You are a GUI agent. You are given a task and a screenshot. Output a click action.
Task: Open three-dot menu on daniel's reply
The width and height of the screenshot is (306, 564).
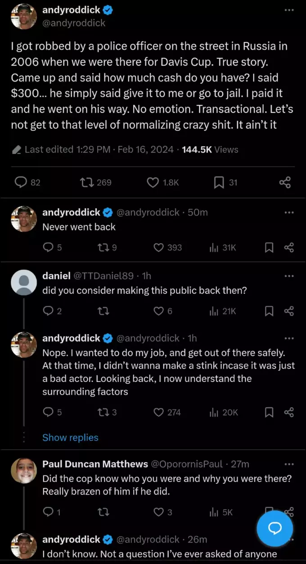(289, 276)
